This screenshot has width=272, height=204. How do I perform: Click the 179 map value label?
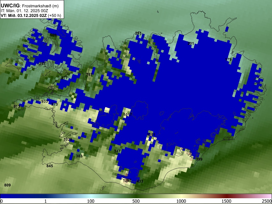(x=228, y=59)
